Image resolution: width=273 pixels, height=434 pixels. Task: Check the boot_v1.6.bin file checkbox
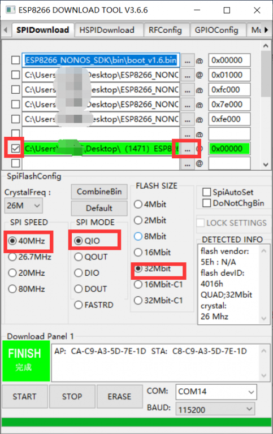pyautogui.click(x=15, y=60)
